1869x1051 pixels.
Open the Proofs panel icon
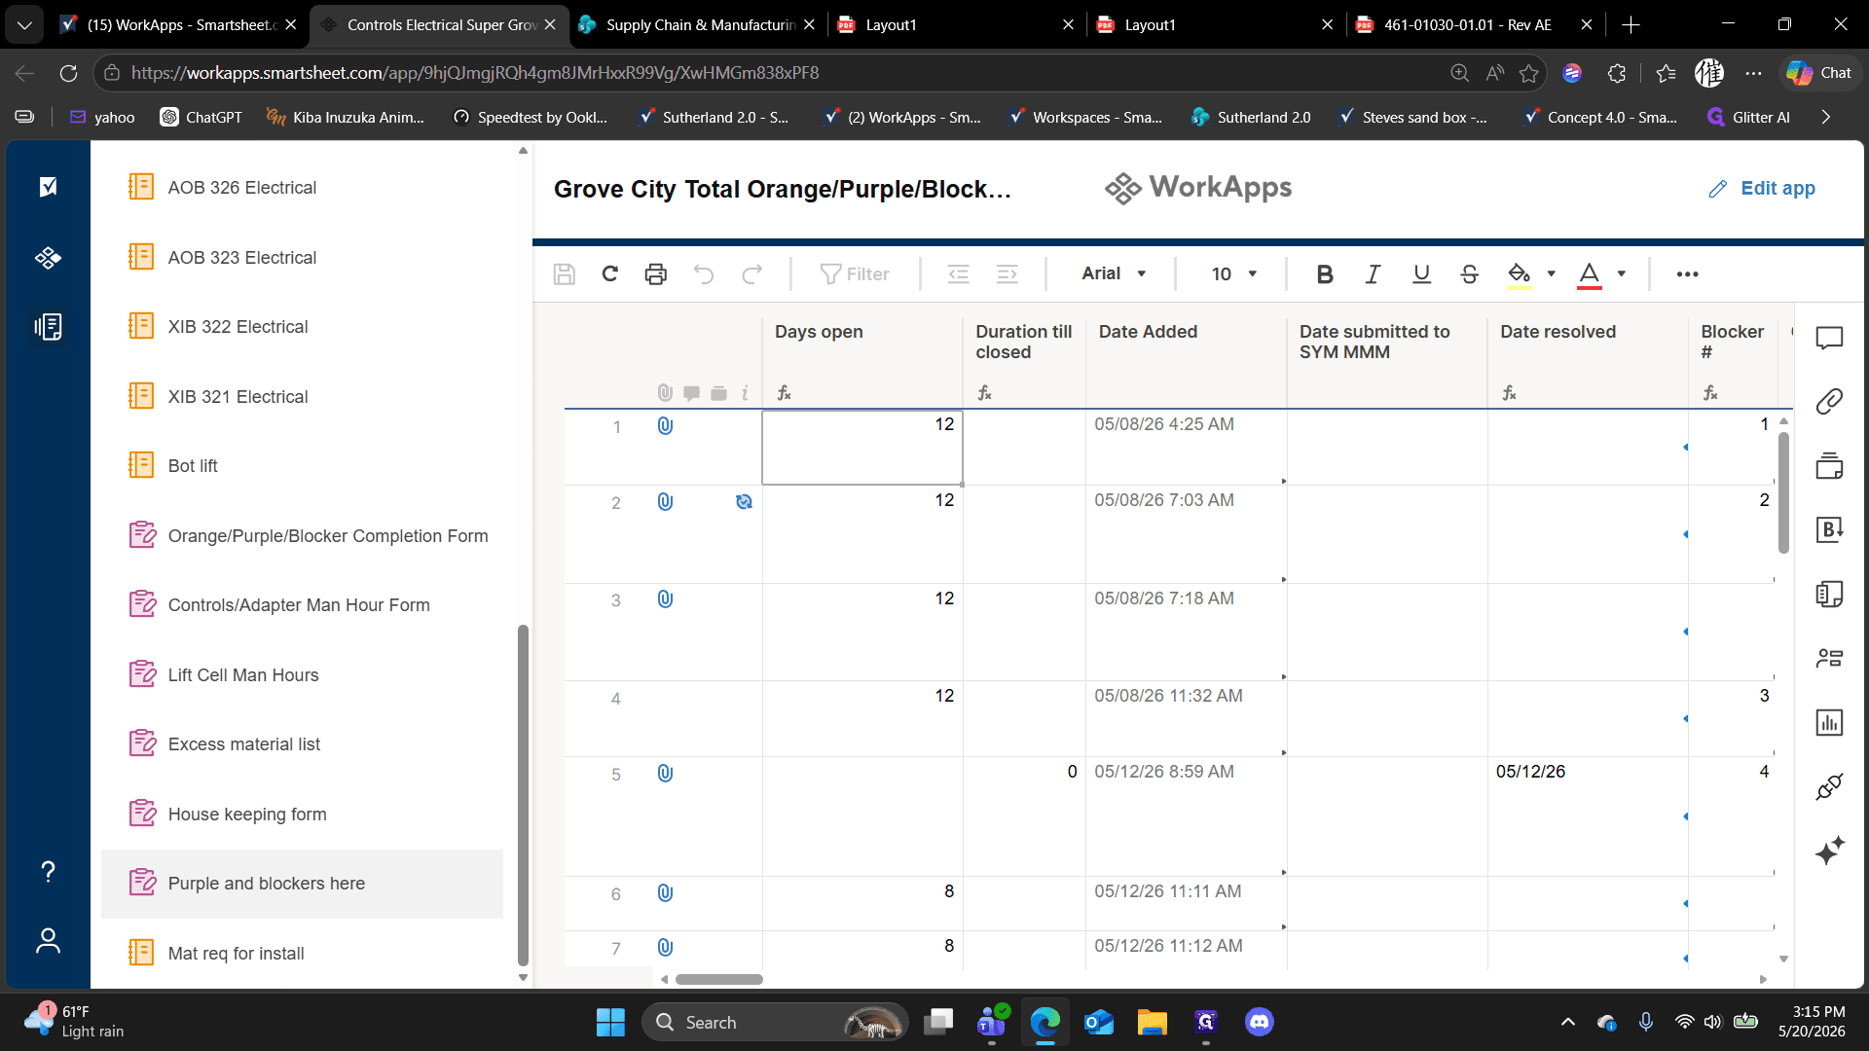click(1829, 465)
